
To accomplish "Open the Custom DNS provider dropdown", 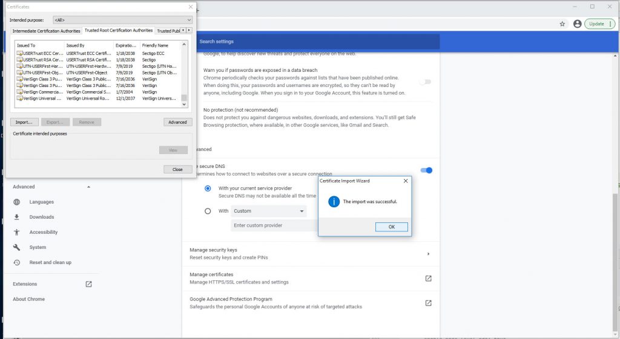I will pos(268,211).
